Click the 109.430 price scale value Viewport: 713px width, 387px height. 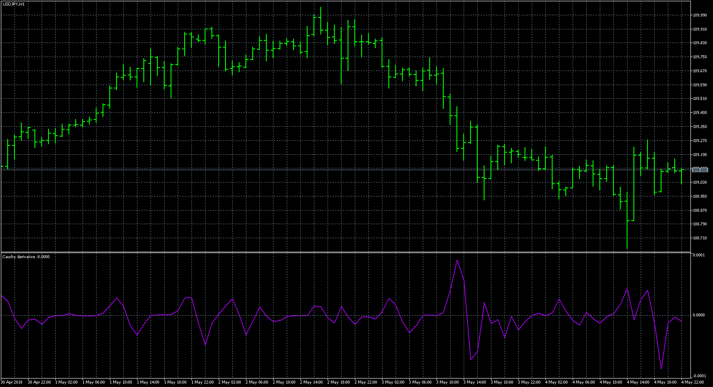coord(700,113)
